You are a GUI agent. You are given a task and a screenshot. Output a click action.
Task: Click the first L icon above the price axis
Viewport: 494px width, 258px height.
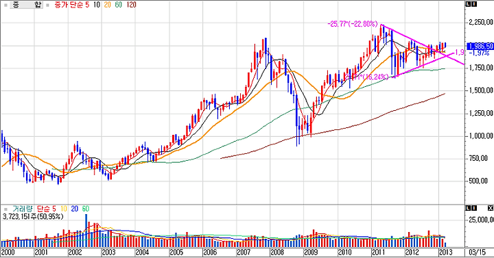coord(469,4)
